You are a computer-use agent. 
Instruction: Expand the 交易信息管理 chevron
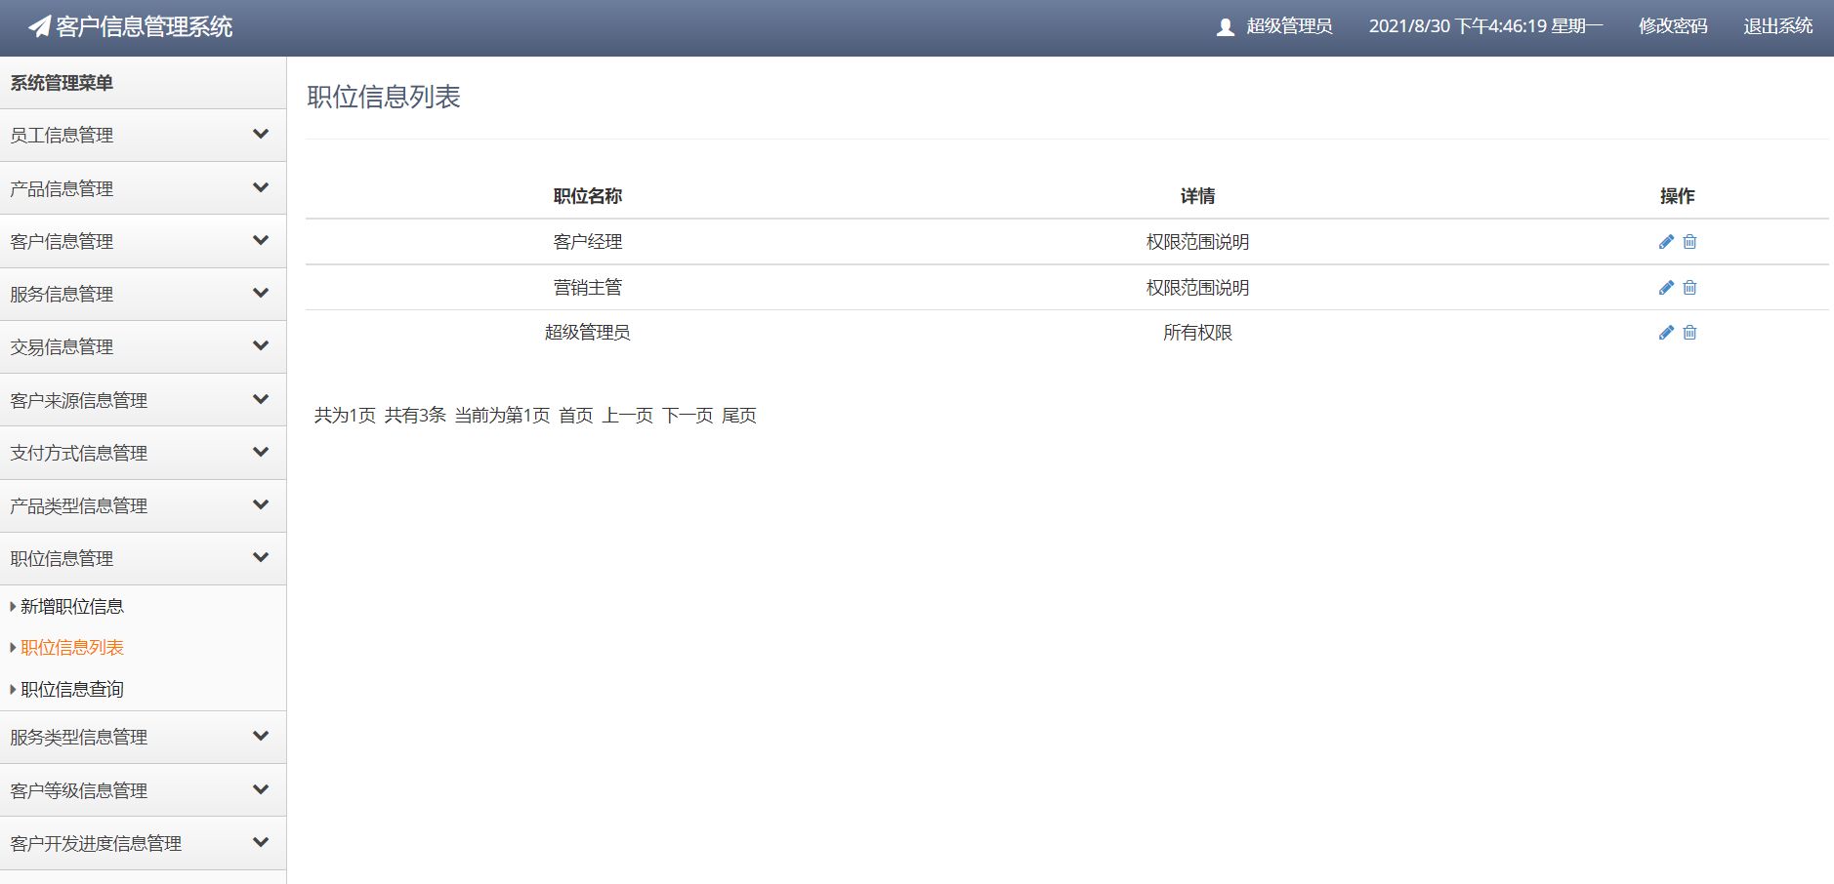click(261, 345)
